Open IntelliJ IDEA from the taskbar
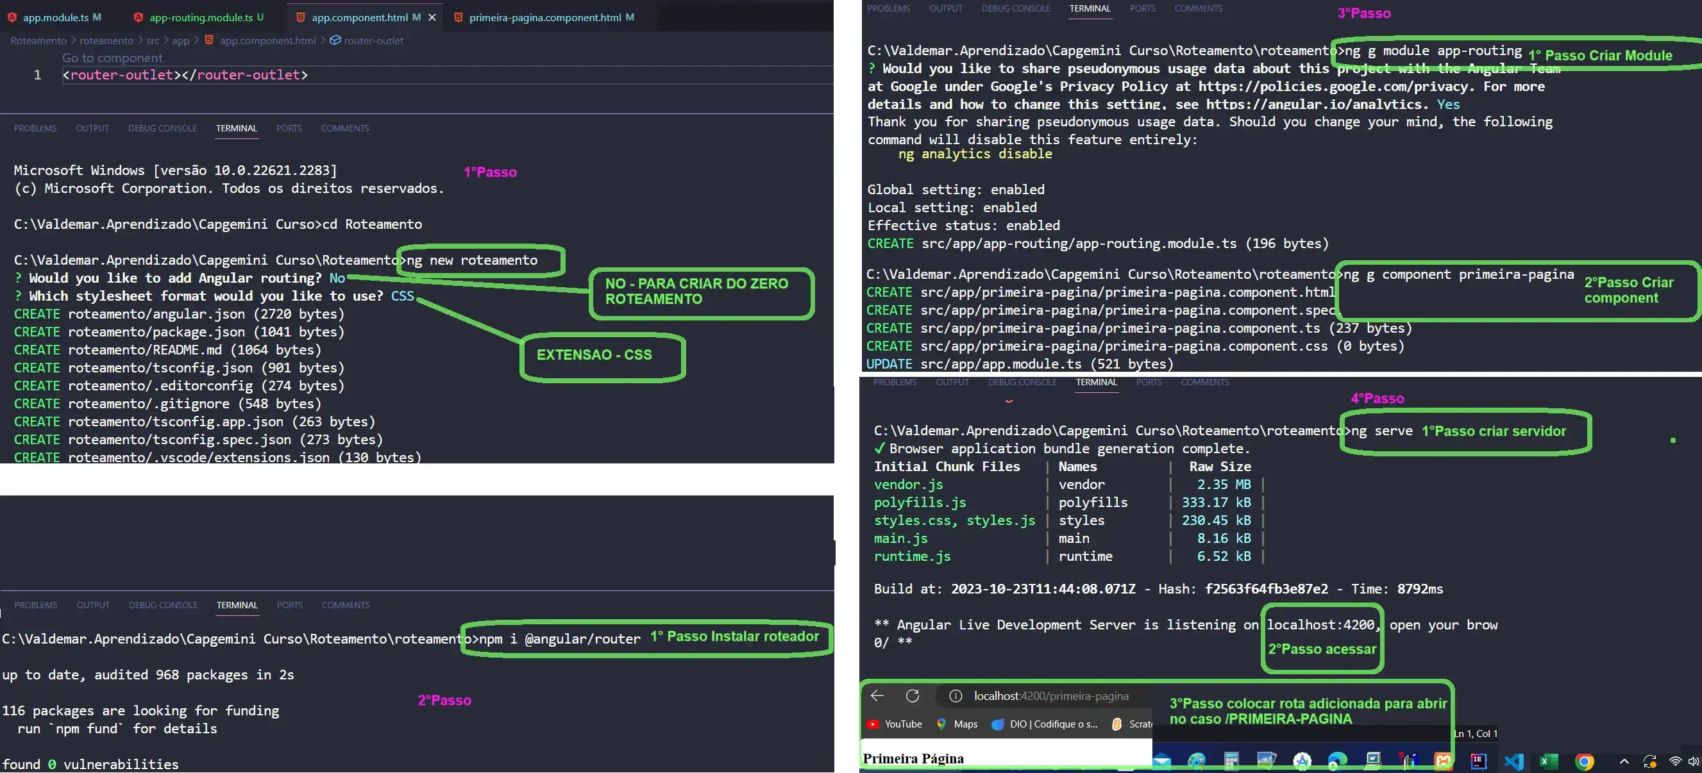The height and width of the screenshot is (773, 1702). [1479, 761]
